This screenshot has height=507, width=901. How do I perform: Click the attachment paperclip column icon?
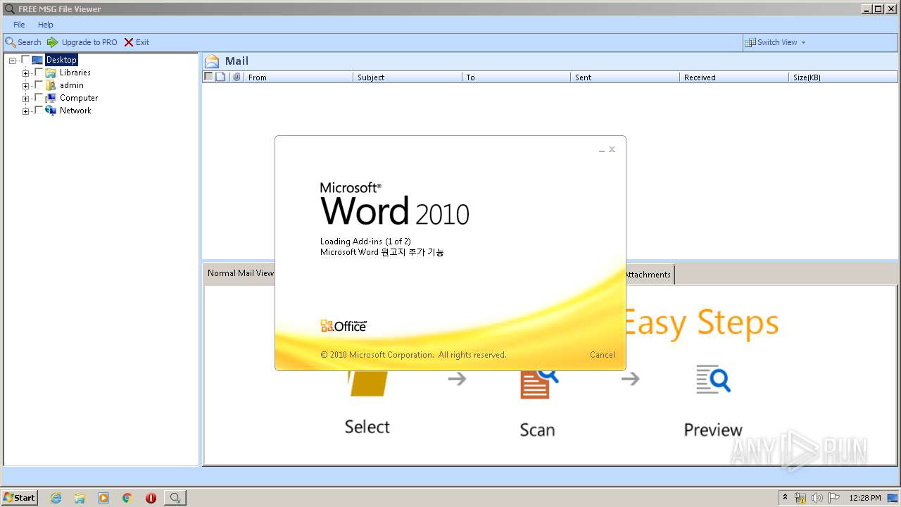point(237,77)
